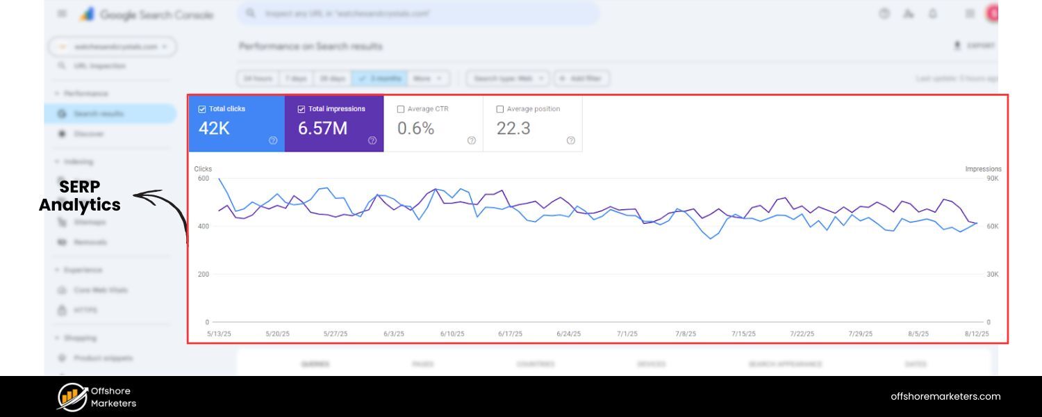
Task: Open the Search type: Web dropdown
Action: click(x=506, y=78)
